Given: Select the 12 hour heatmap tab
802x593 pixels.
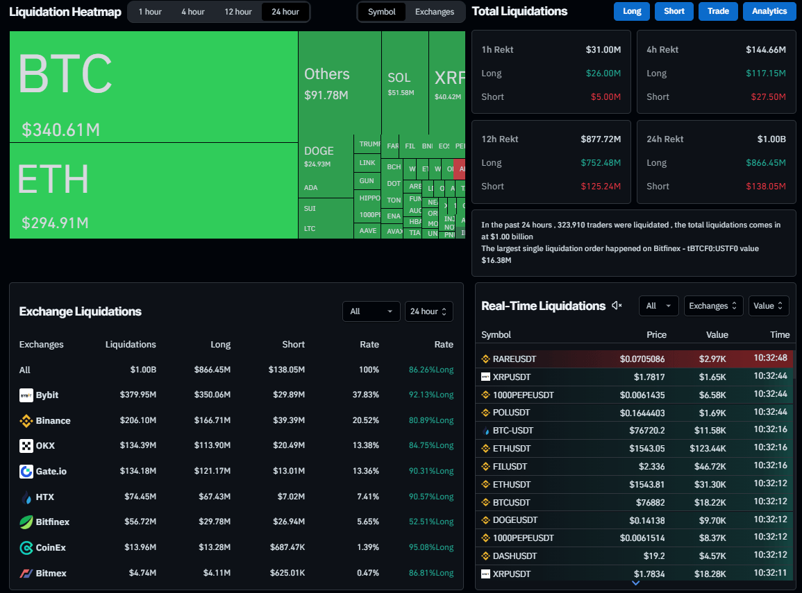Looking at the screenshot, I should point(238,12).
